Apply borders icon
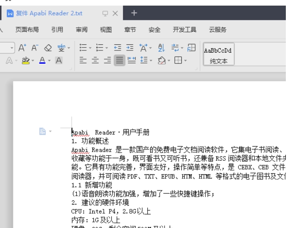 pyautogui.click(x=178, y=60)
